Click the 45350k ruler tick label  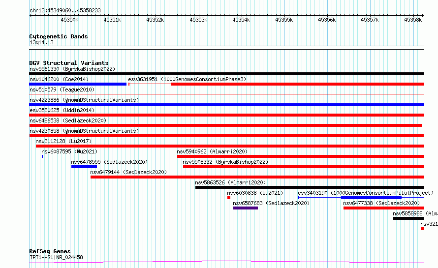(x=69, y=20)
